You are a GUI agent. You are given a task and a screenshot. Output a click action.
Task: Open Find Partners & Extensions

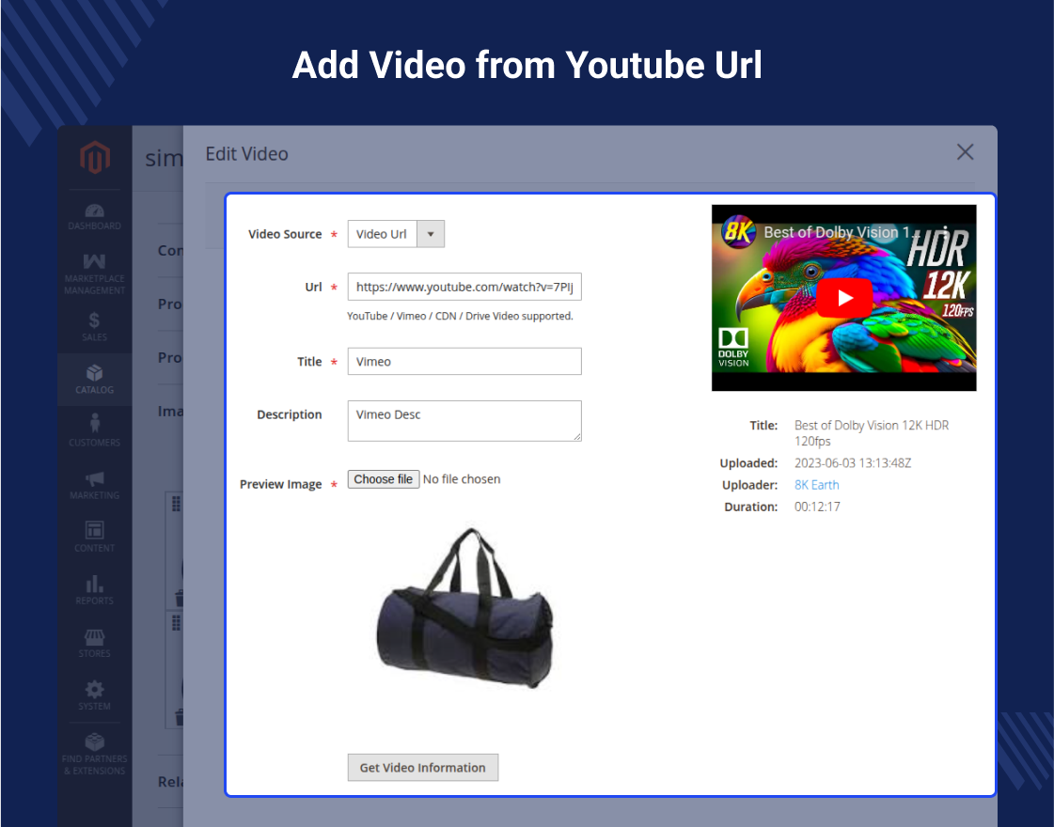pos(95,755)
